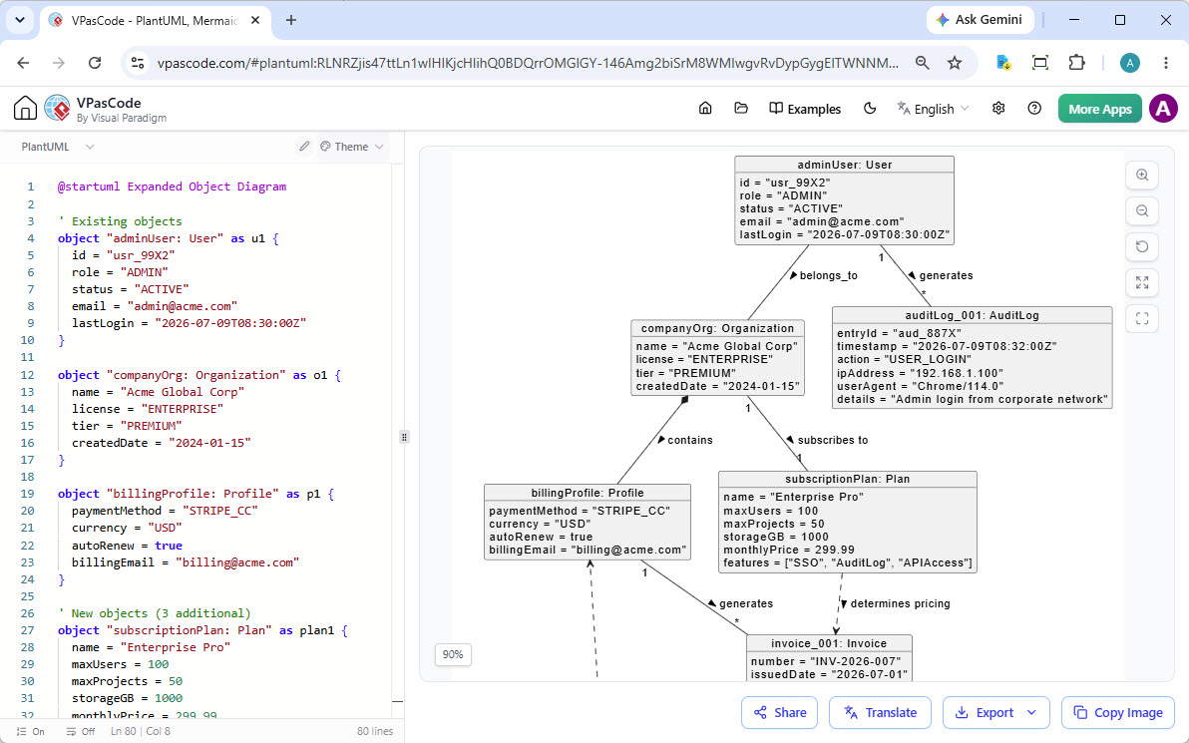Click the zoom magnifier icon in address bar
Image resolution: width=1189 pixels, height=743 pixels.
922,63
